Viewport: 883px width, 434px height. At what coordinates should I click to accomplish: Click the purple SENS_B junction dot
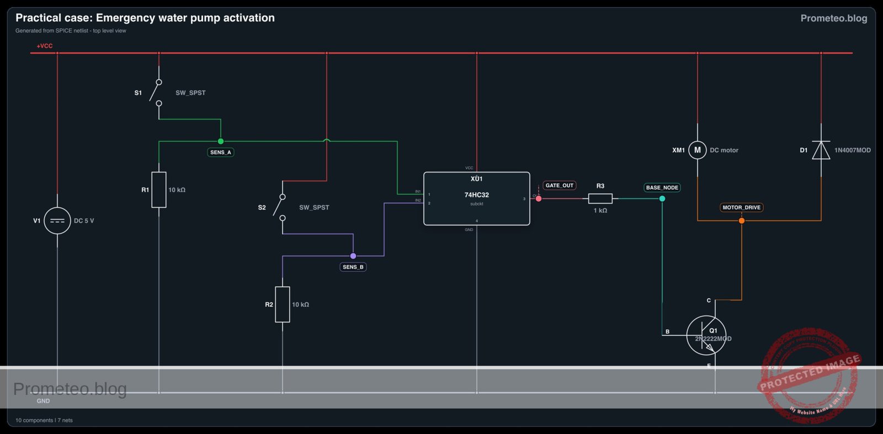coord(353,256)
